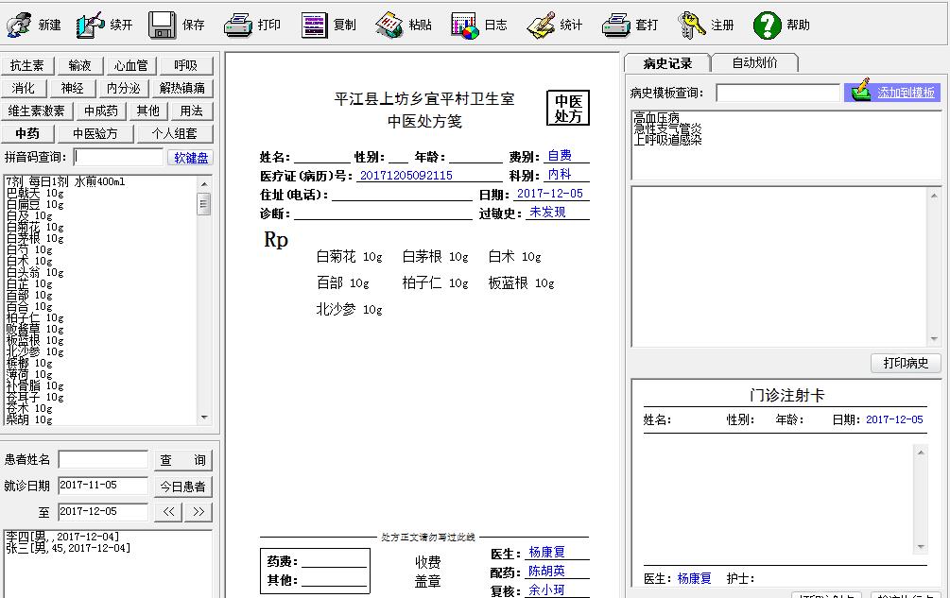Click the 病史模板查询 input field
950x598 pixels.
point(778,93)
